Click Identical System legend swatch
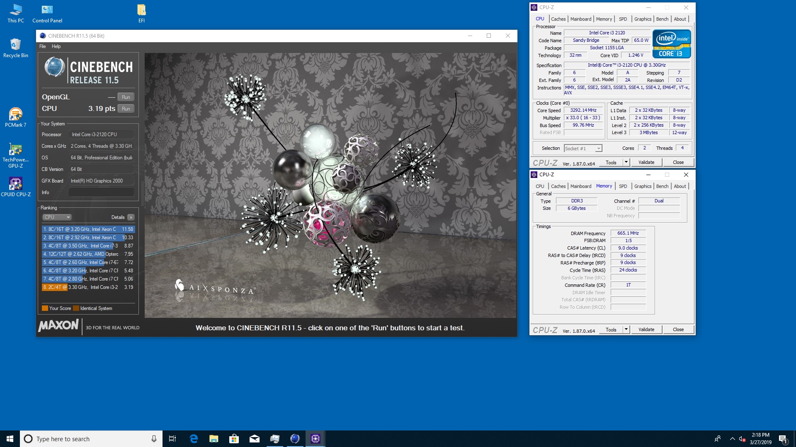This screenshot has width=796, height=447. click(76, 308)
